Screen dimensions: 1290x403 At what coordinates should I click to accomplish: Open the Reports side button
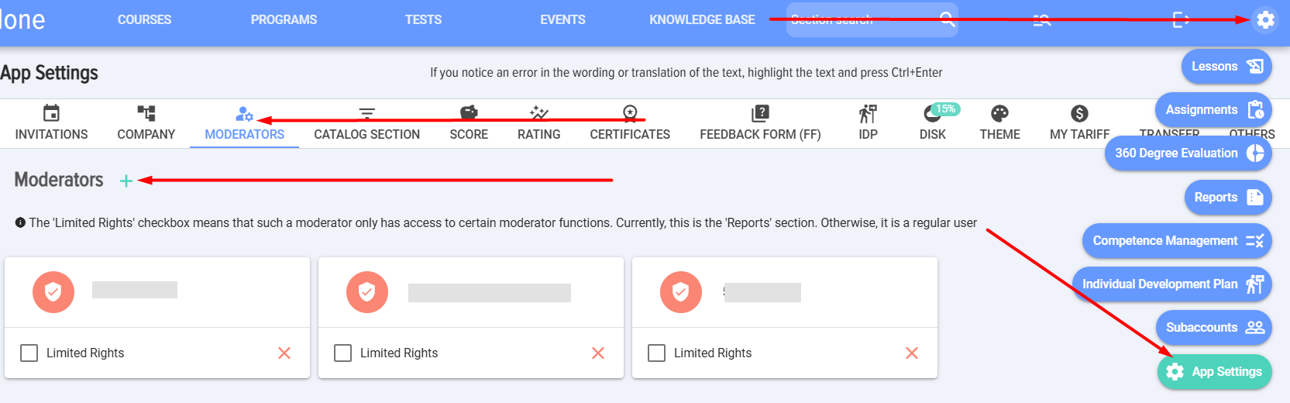[x=1228, y=198]
